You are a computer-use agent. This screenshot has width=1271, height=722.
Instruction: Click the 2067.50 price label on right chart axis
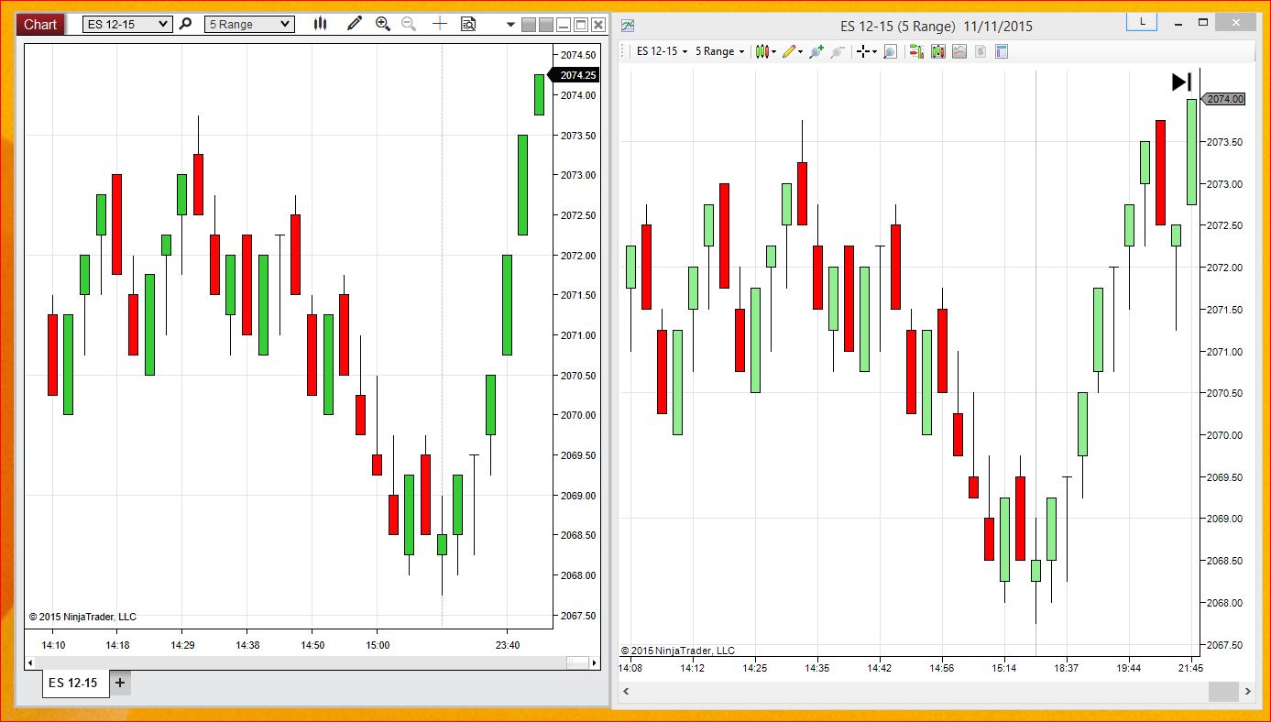pyautogui.click(x=1225, y=645)
